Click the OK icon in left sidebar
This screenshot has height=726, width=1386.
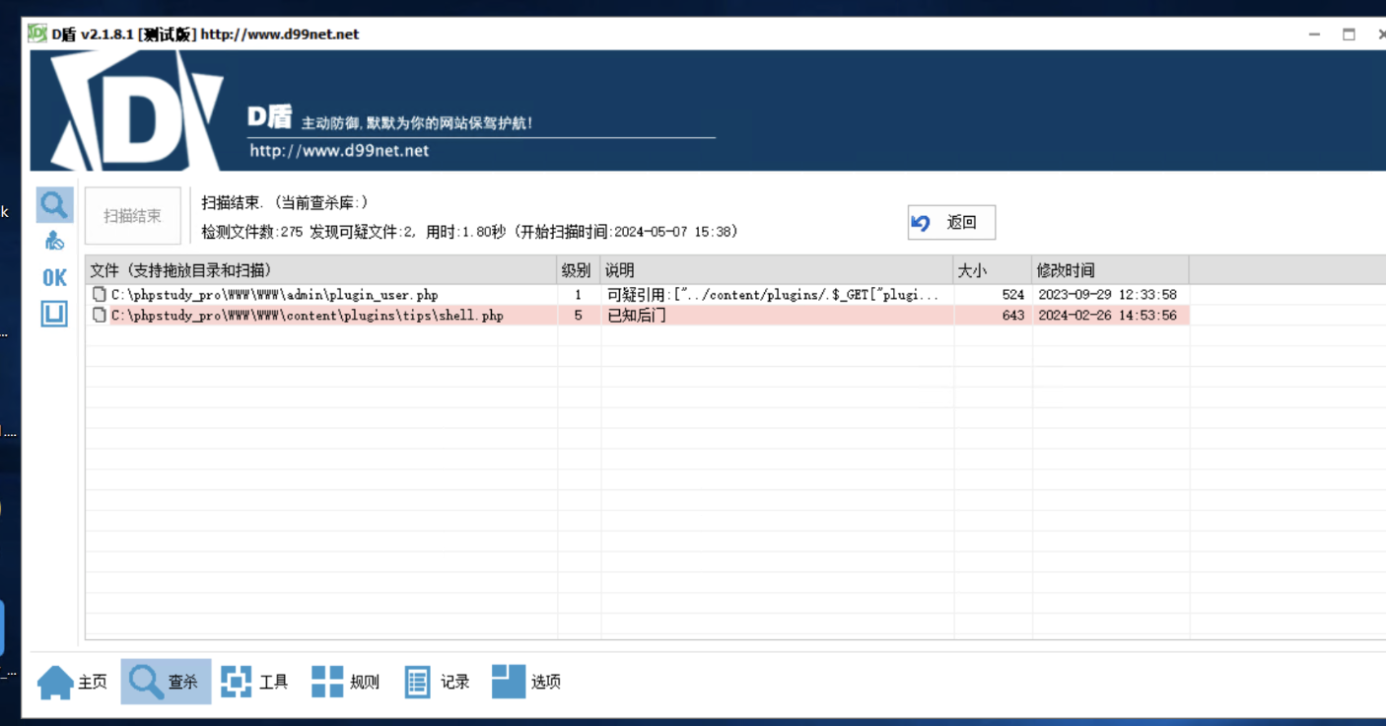(54, 278)
